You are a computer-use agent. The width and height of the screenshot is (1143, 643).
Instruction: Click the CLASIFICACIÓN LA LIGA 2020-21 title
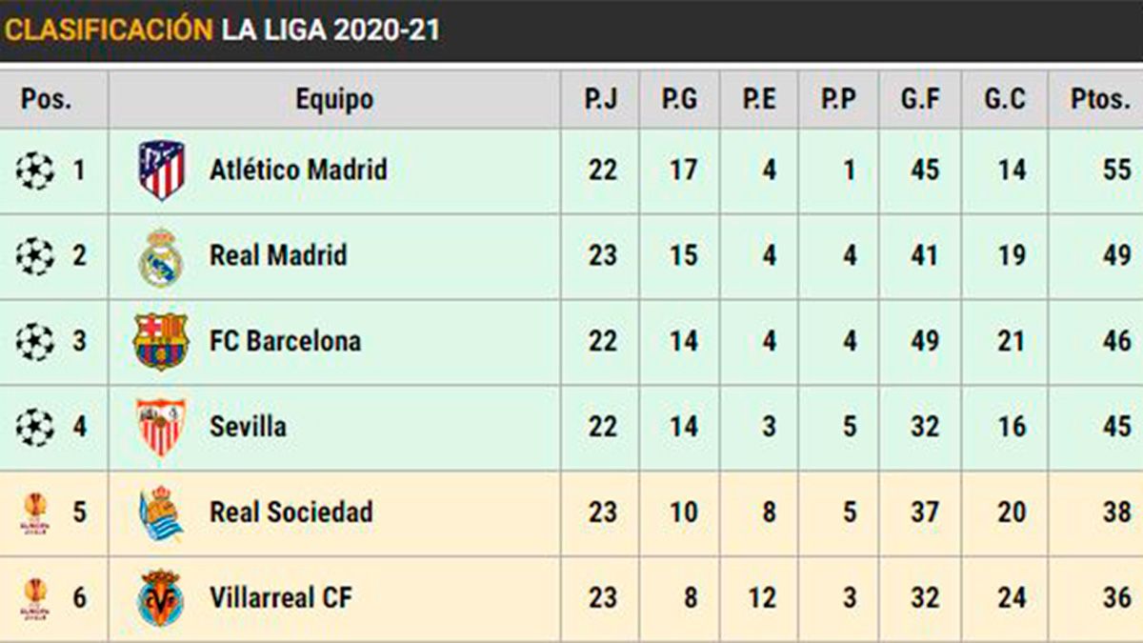point(222,30)
